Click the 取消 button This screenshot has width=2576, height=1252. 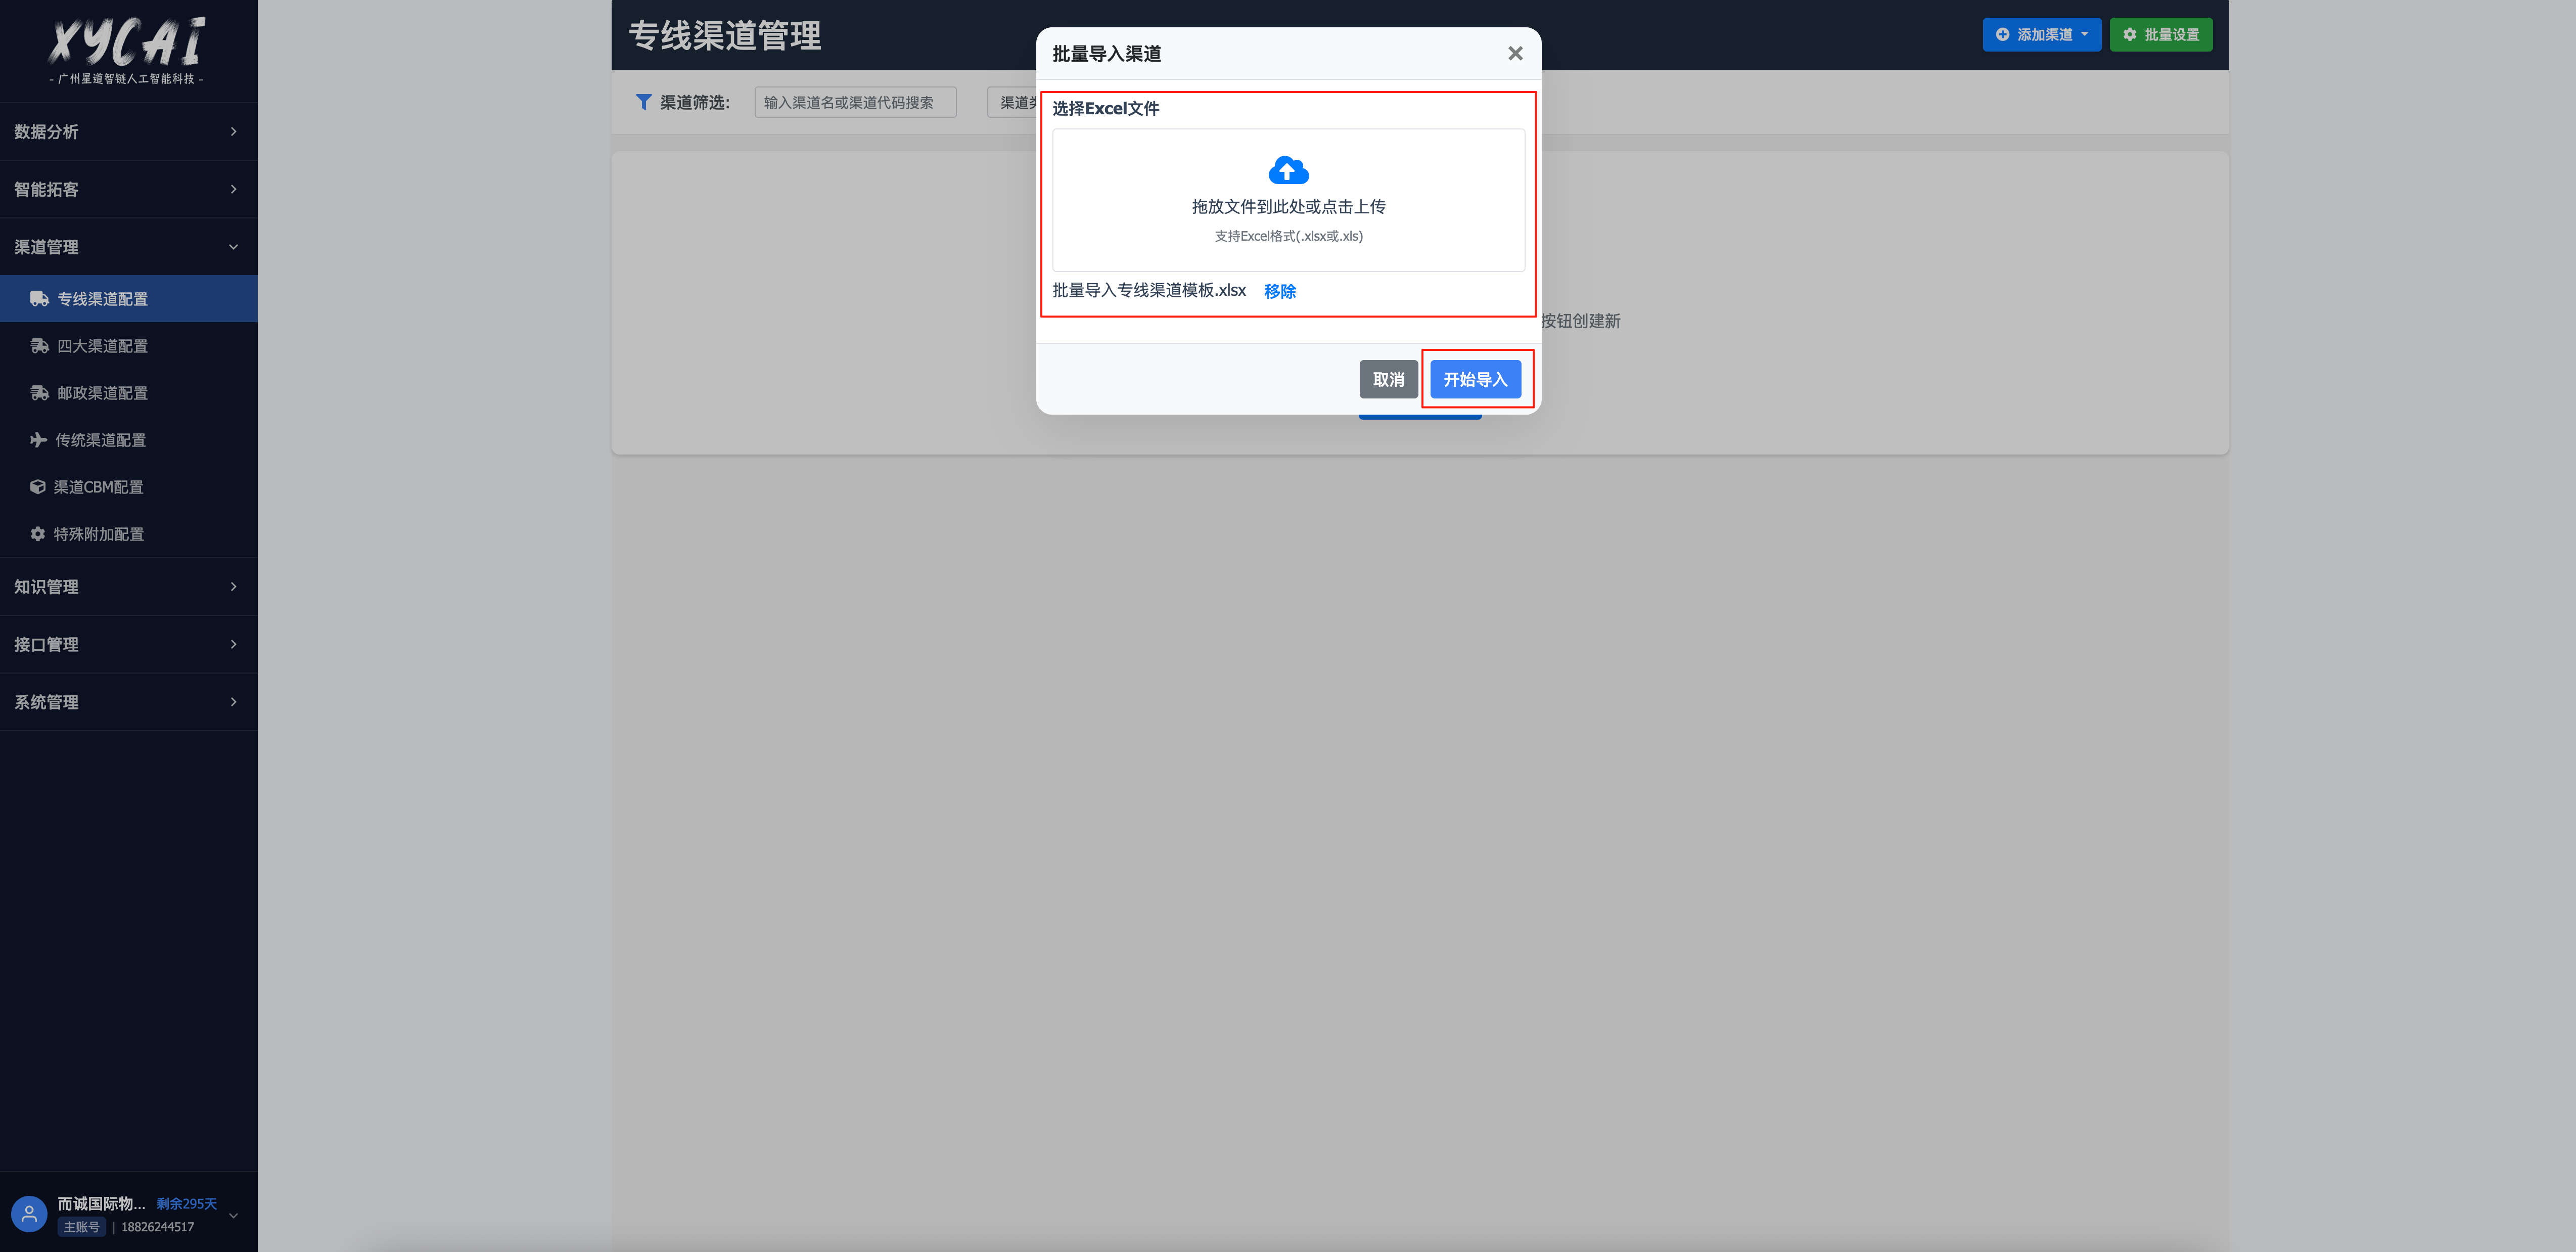[1388, 379]
